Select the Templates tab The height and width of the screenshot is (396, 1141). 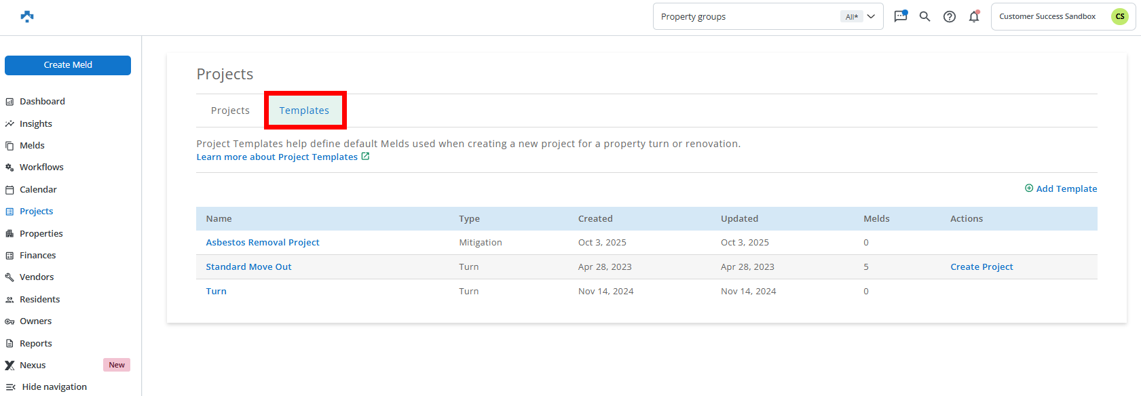304,111
